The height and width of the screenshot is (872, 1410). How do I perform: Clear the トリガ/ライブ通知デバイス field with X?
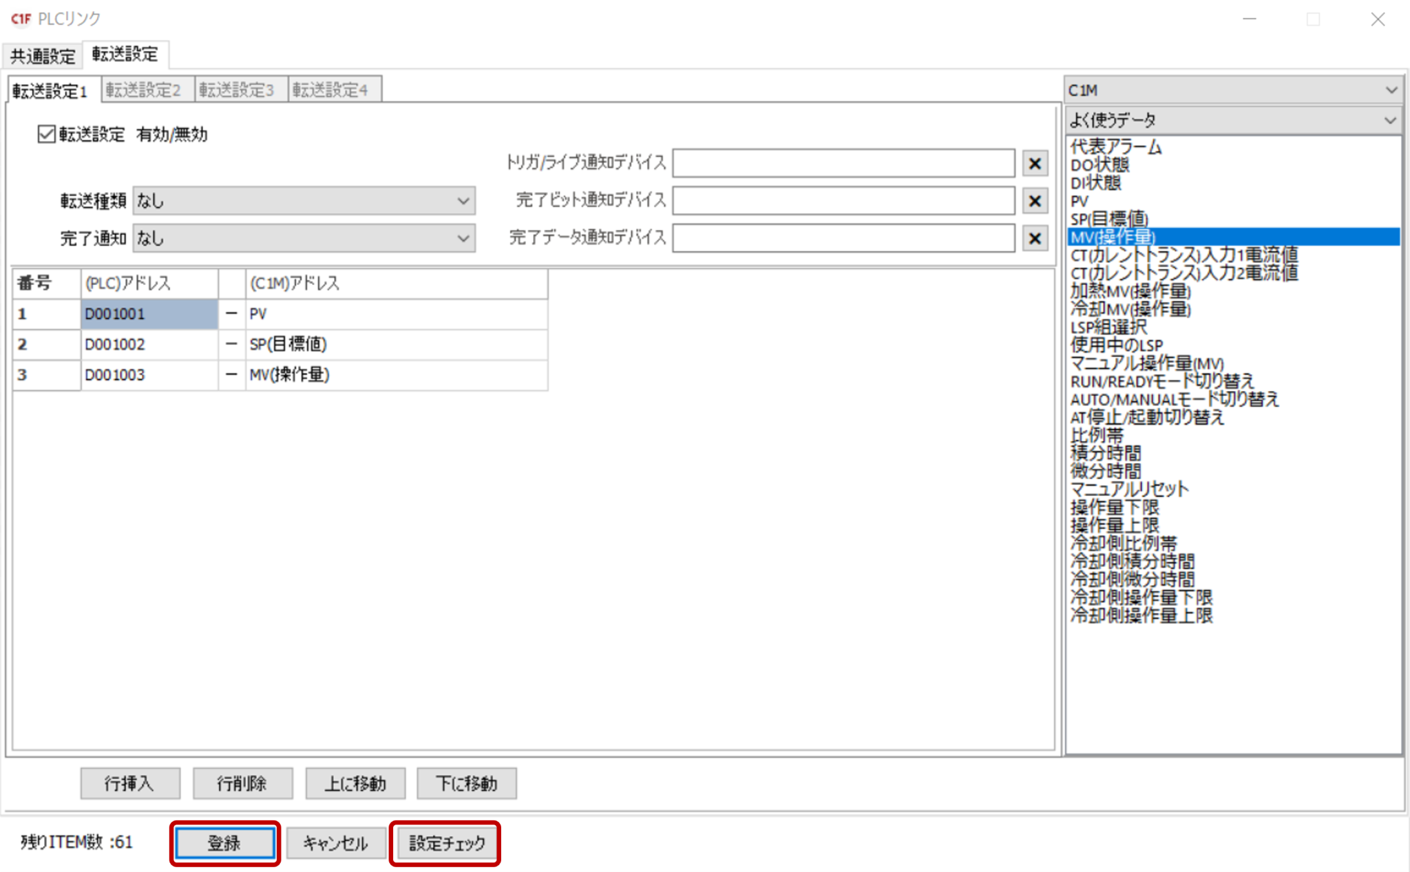[1034, 164]
